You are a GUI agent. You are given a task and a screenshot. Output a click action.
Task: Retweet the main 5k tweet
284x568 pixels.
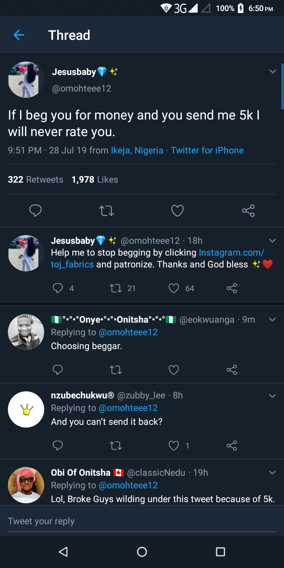(x=106, y=211)
